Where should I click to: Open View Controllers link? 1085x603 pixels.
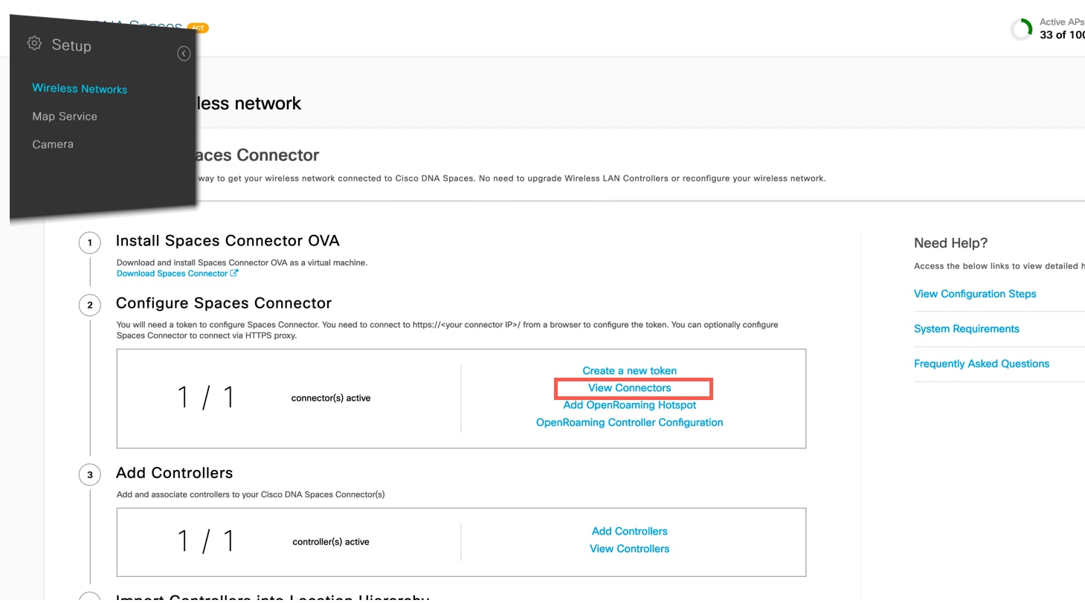(x=630, y=549)
